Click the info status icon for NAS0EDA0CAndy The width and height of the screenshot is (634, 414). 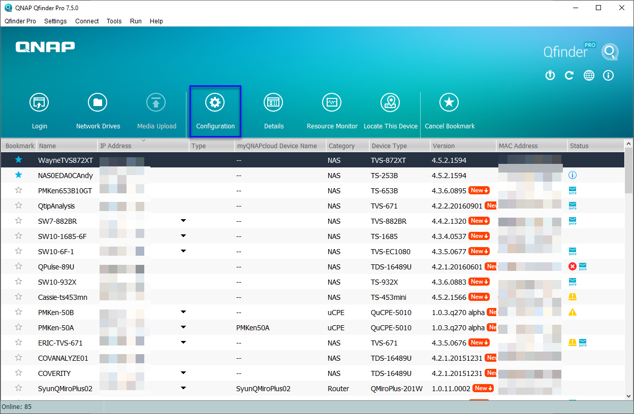click(x=573, y=176)
